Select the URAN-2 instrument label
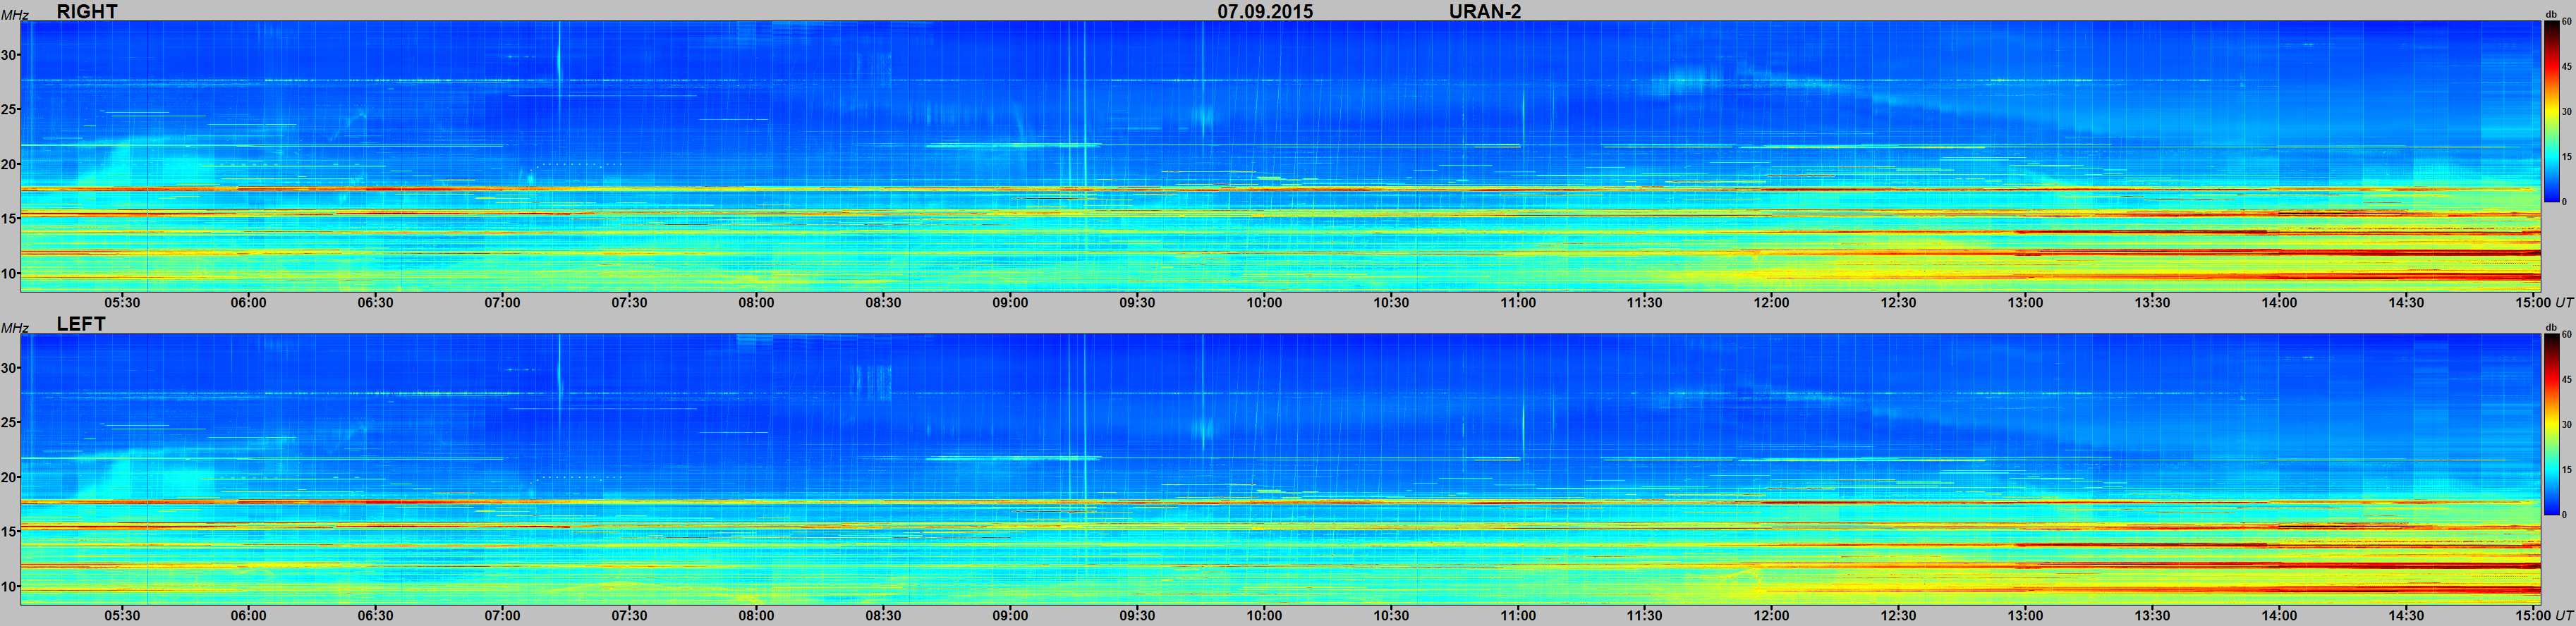Screen dimensions: 2576x626 coord(1485,12)
